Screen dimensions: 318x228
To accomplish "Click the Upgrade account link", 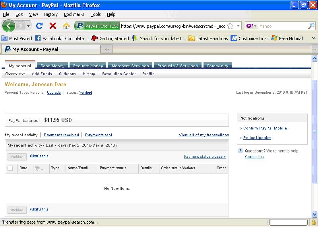I will [54, 93].
